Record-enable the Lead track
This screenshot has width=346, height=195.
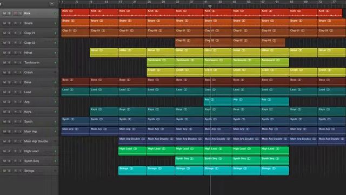[16, 92]
